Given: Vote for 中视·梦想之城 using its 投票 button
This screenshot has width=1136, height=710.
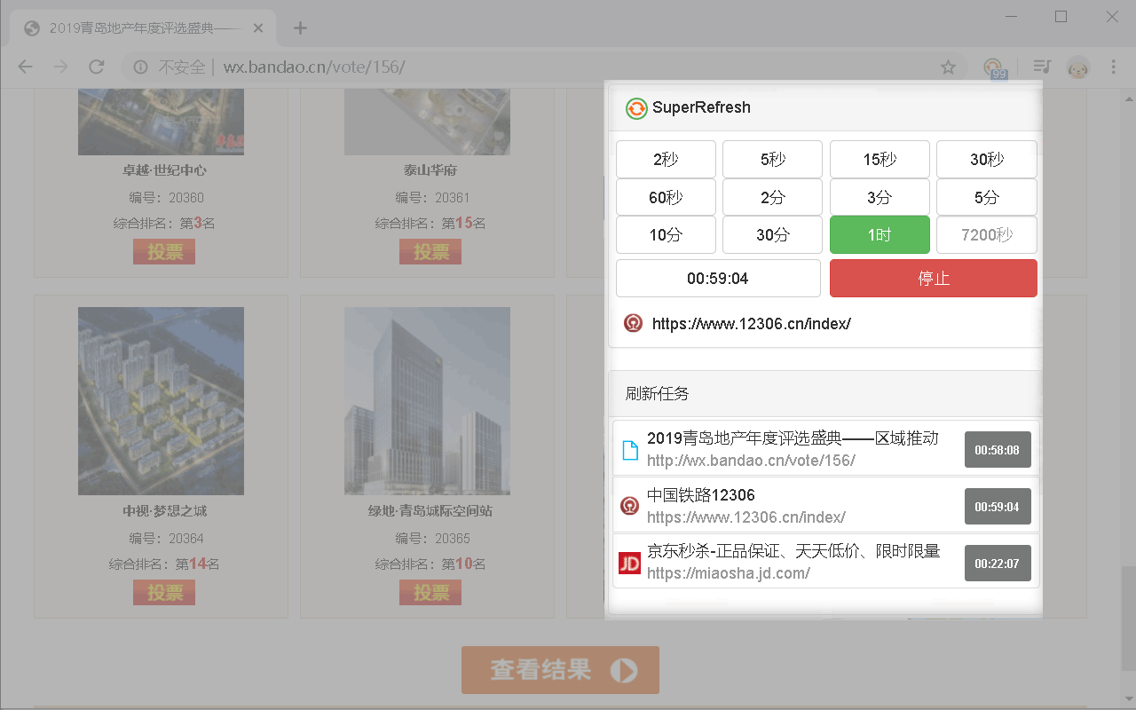Looking at the screenshot, I should coord(163,592).
